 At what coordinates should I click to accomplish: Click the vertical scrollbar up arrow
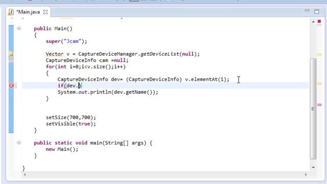pyautogui.click(x=313, y=21)
